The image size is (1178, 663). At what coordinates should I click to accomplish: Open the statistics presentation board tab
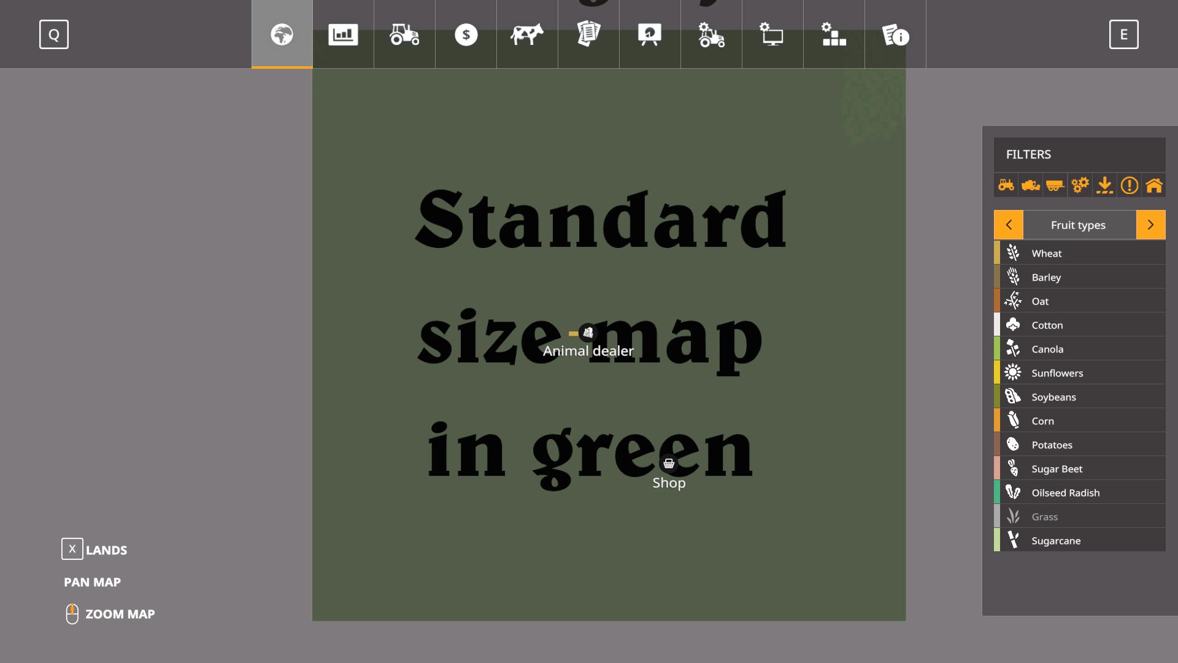point(650,34)
